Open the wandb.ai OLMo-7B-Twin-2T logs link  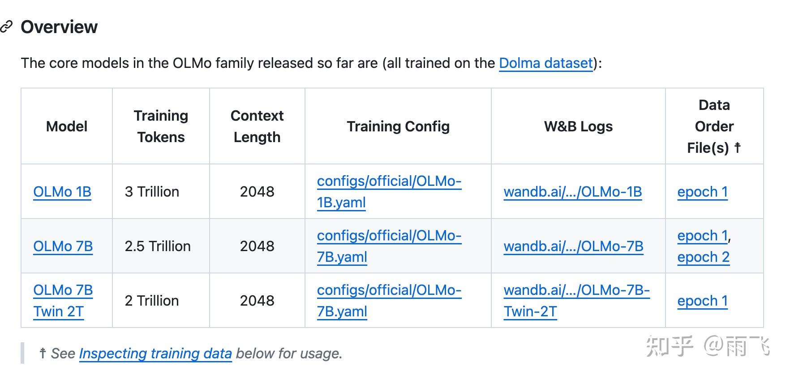point(576,300)
